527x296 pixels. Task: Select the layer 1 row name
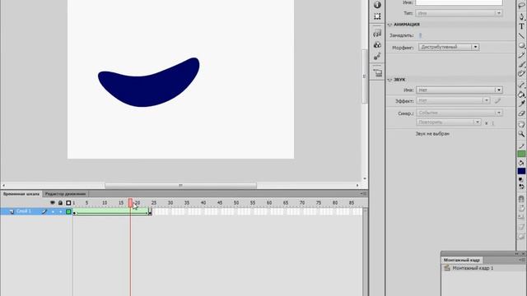[24, 211]
